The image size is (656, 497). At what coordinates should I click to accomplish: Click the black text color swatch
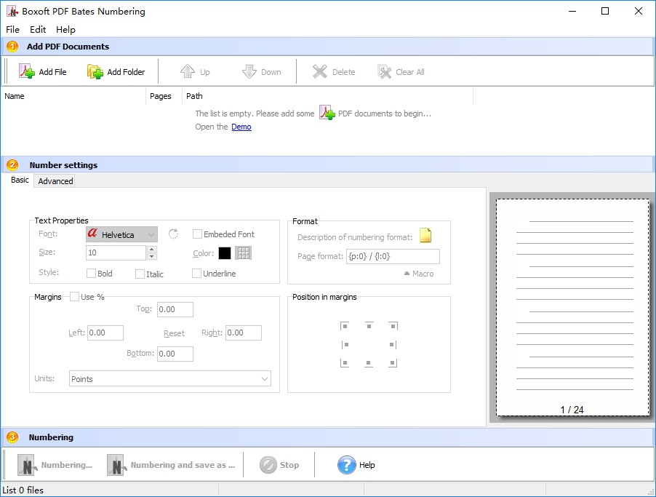click(x=225, y=253)
